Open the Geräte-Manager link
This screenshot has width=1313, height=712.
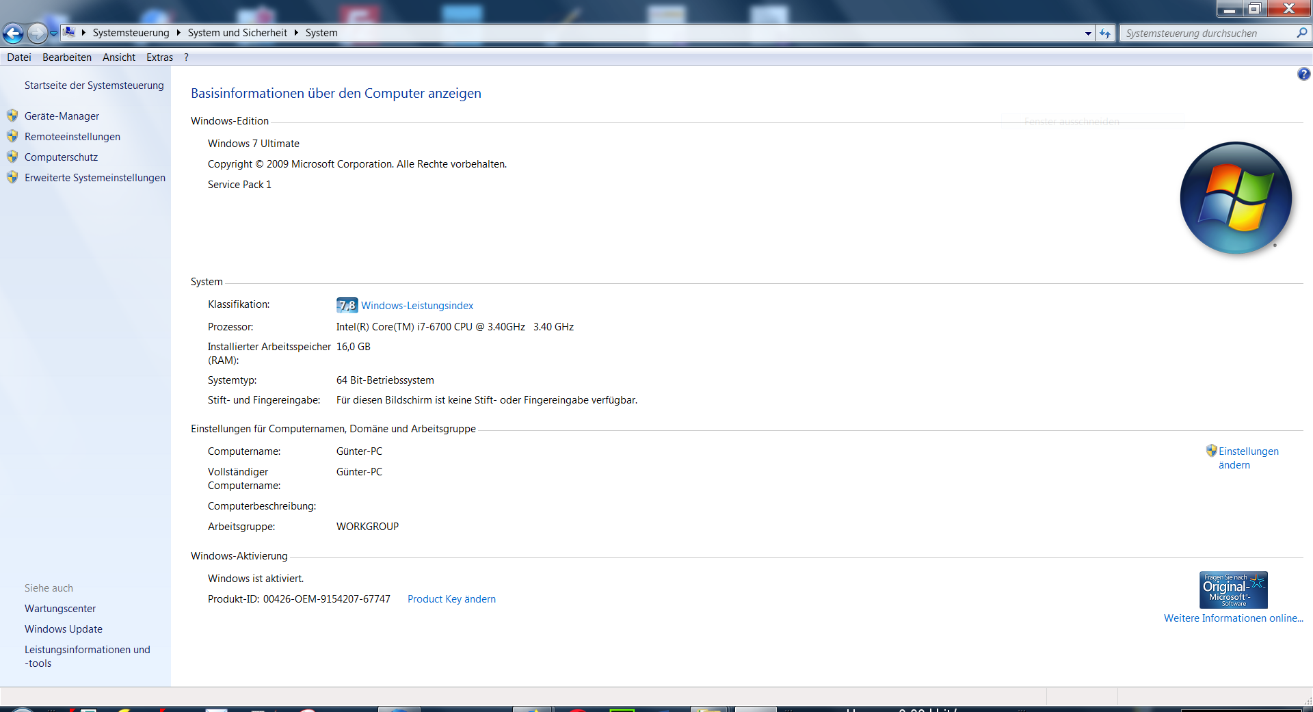62,116
